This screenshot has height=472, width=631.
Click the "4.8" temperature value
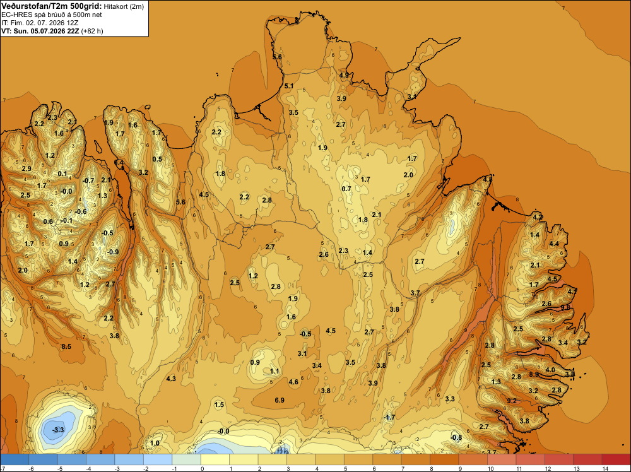(x=488, y=179)
